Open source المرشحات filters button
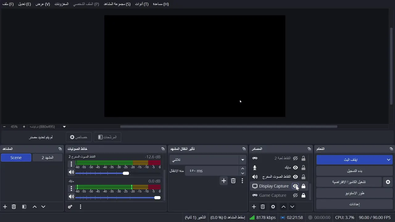Image resolution: width=395 pixels, height=222 pixels. [x=107, y=137]
